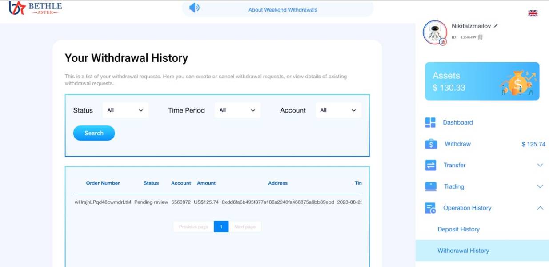The width and height of the screenshot is (549, 267).
Task: Click the UK flag language icon
Action: [x=533, y=13]
